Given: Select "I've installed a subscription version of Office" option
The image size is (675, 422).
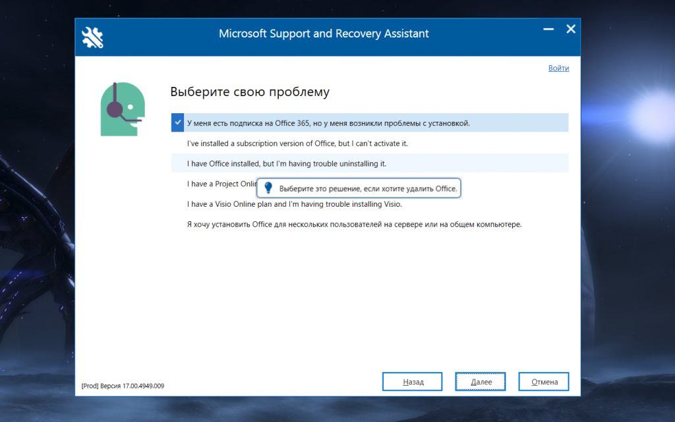Looking at the screenshot, I should [370, 143].
